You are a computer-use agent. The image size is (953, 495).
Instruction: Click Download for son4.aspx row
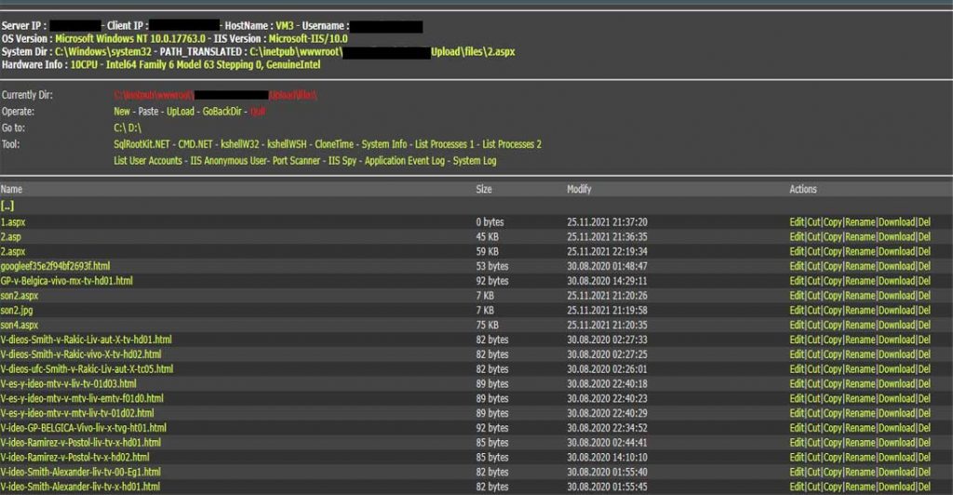click(x=896, y=325)
